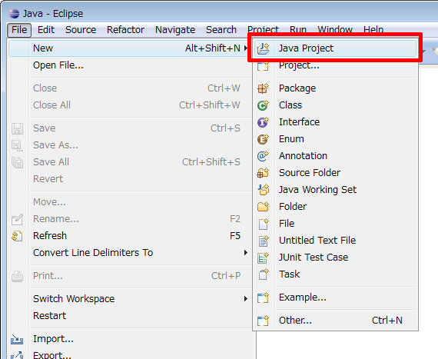Expand the Switch Workspace submenu arrow
Screen dimensions: 438x359
click(246, 299)
